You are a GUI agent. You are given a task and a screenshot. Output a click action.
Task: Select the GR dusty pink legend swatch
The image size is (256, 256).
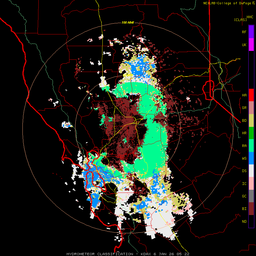(251, 108)
